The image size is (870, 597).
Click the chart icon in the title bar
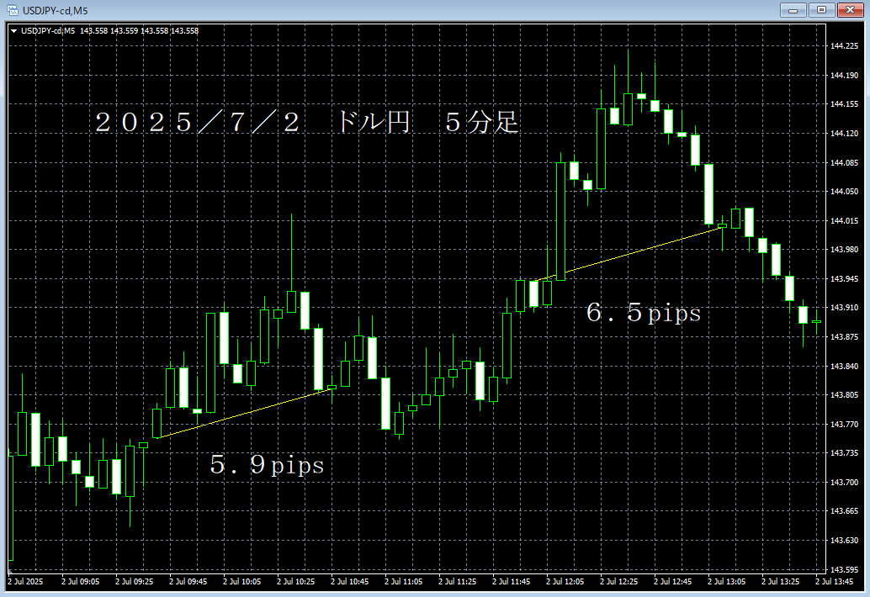tap(12, 10)
